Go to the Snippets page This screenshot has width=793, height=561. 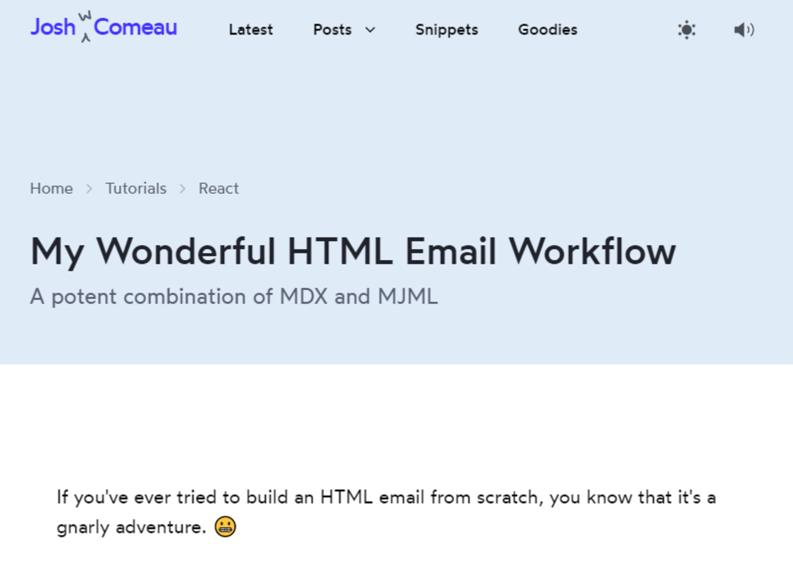point(446,30)
